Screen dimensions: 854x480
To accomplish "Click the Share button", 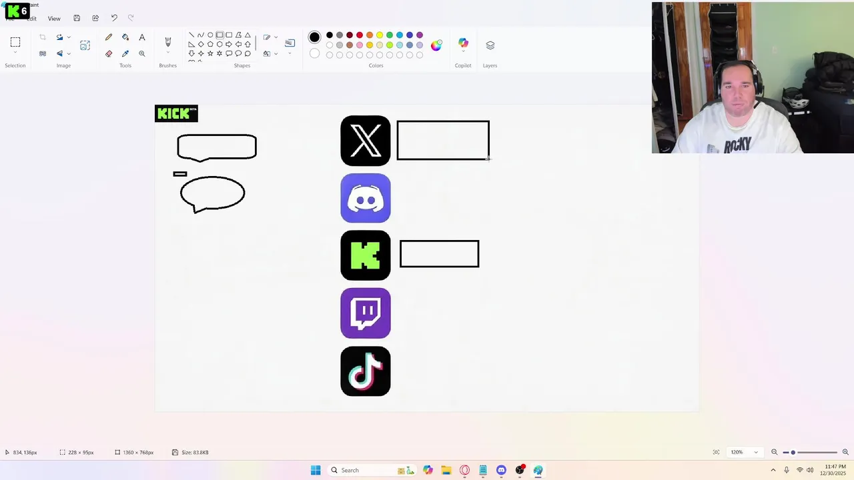I will (x=95, y=18).
